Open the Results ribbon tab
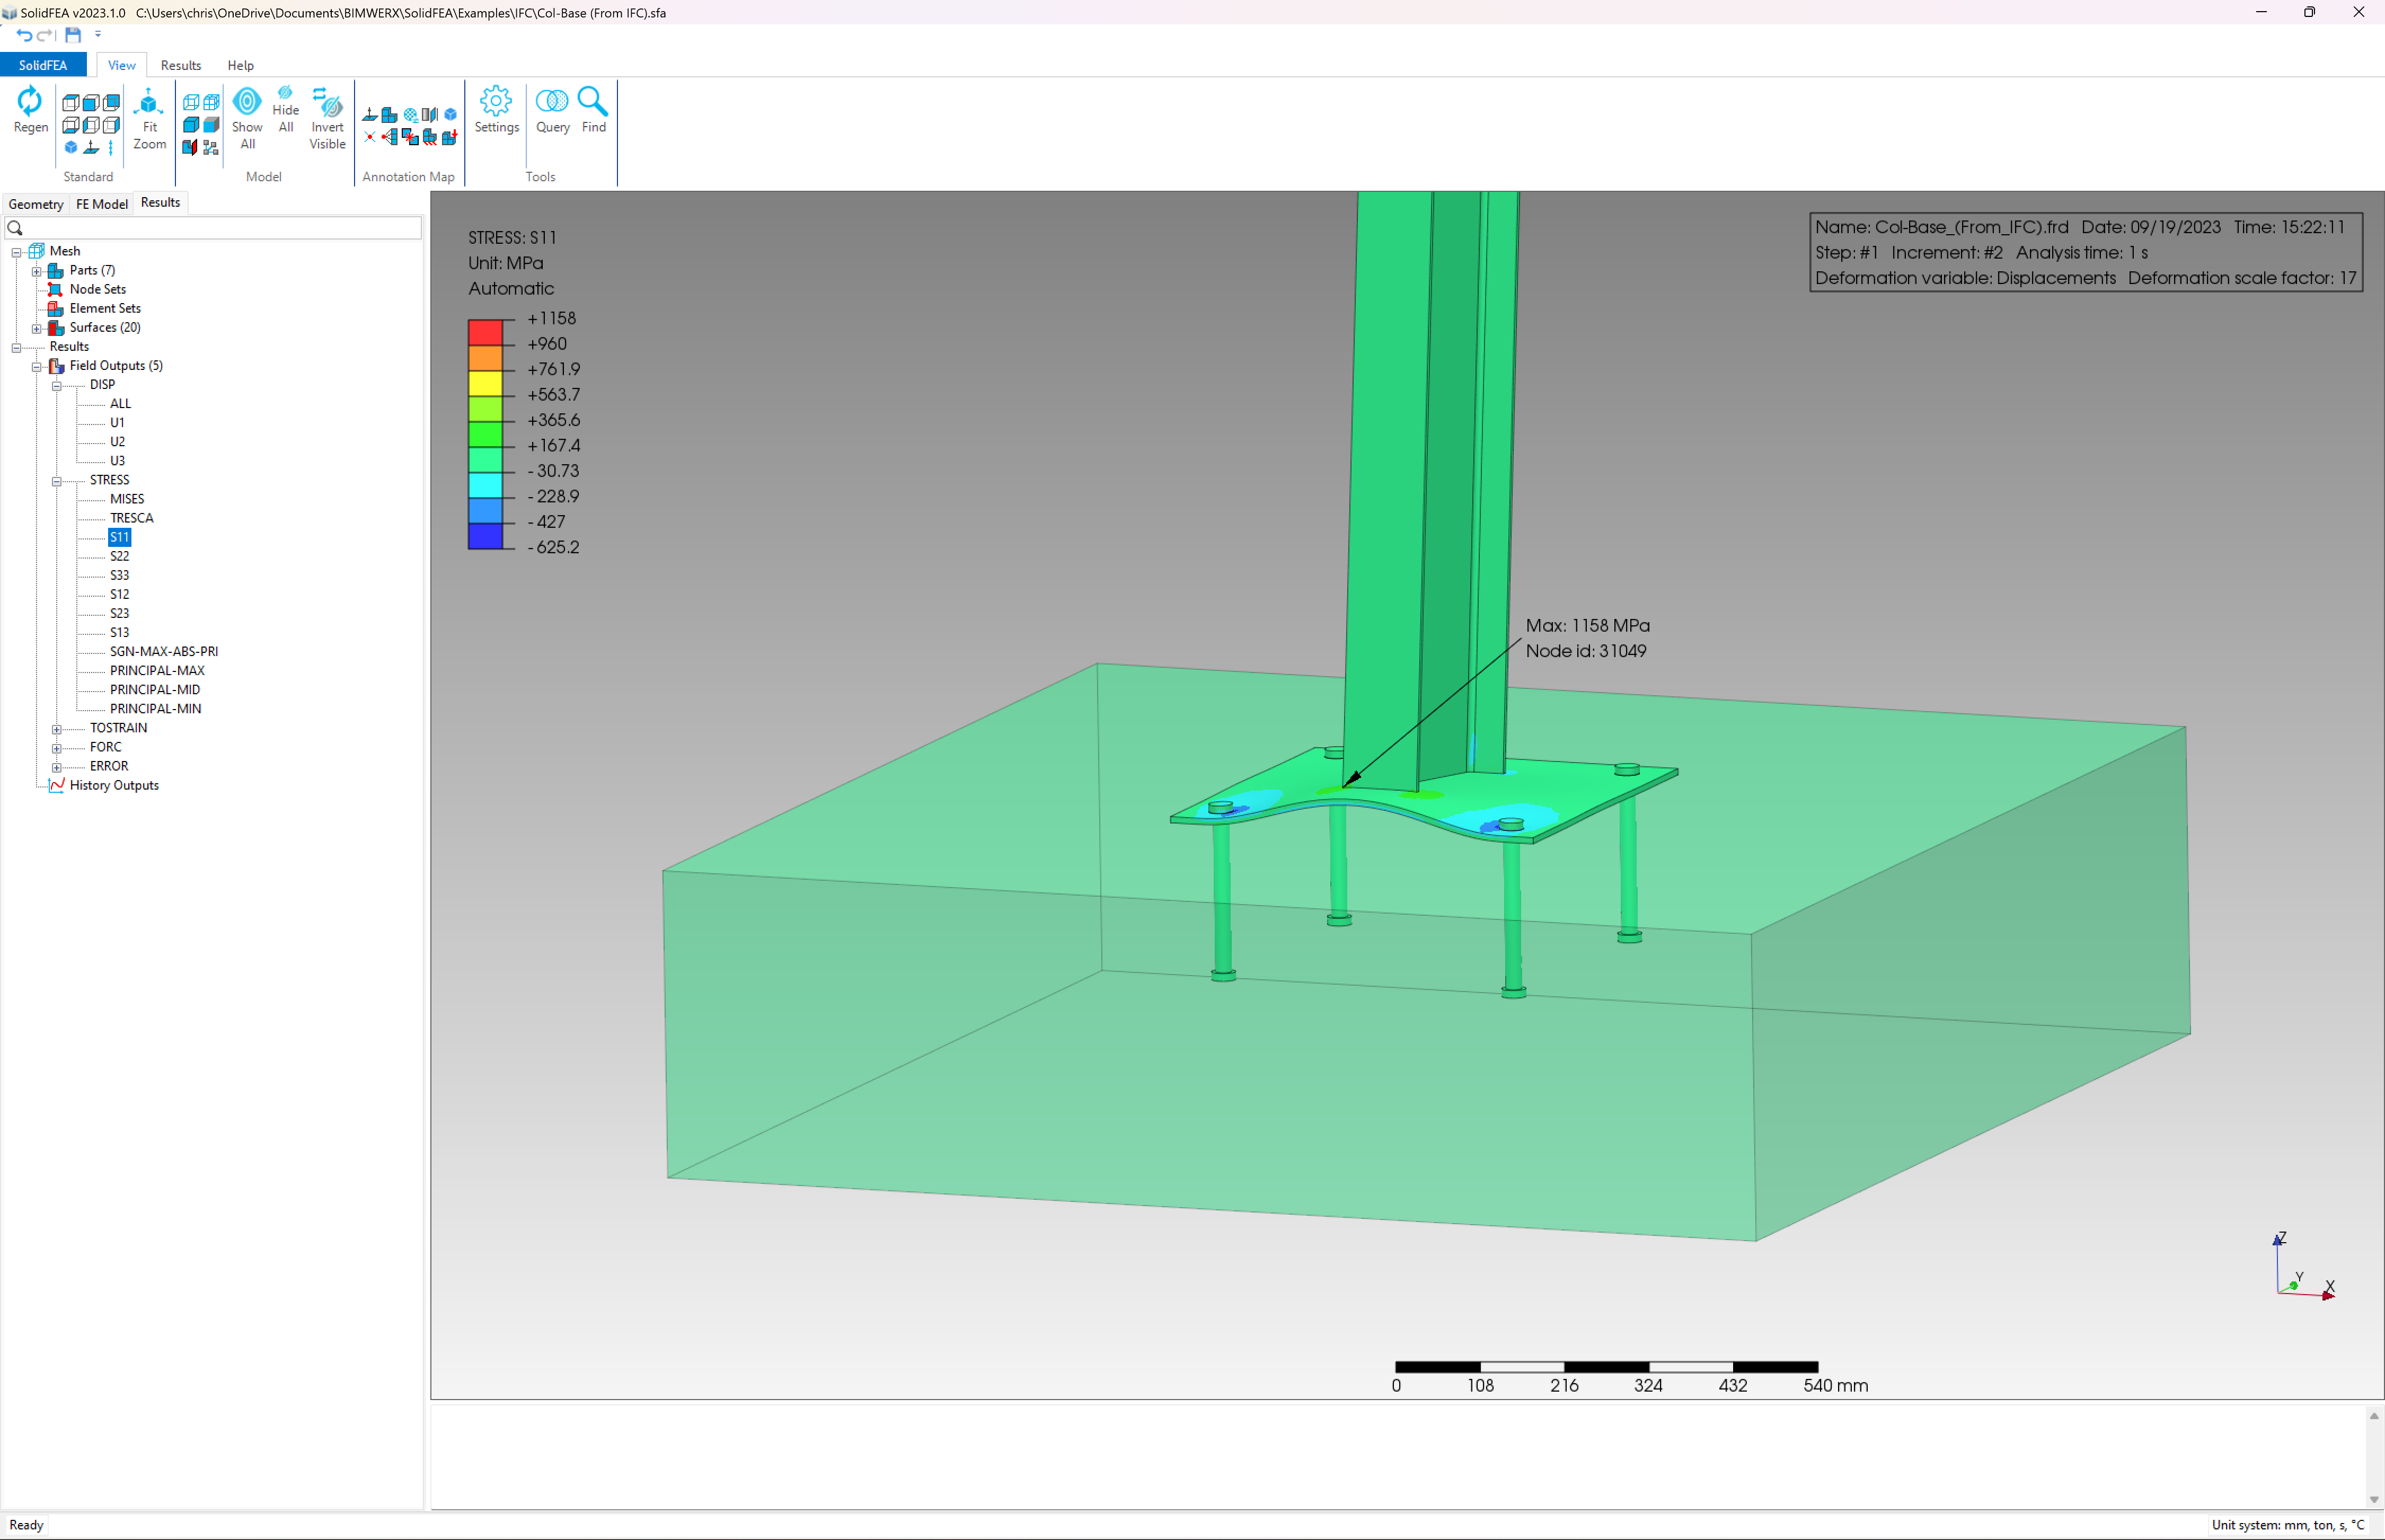The height and width of the screenshot is (1540, 2385). point(180,65)
